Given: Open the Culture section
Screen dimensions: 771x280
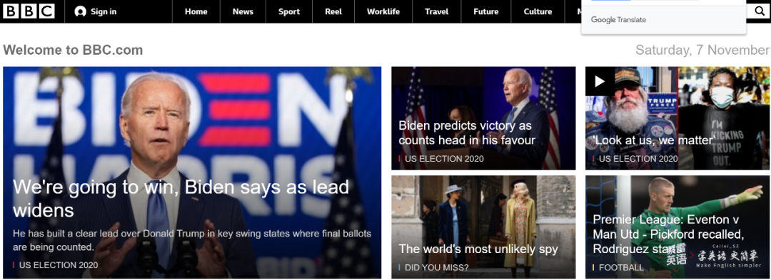Looking at the screenshot, I should [x=538, y=12].
